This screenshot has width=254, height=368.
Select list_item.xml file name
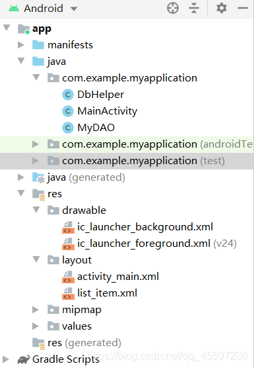[107, 293]
